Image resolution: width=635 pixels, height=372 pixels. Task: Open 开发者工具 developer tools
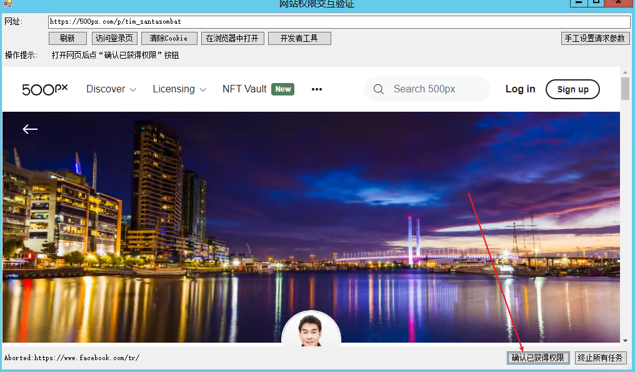click(299, 39)
